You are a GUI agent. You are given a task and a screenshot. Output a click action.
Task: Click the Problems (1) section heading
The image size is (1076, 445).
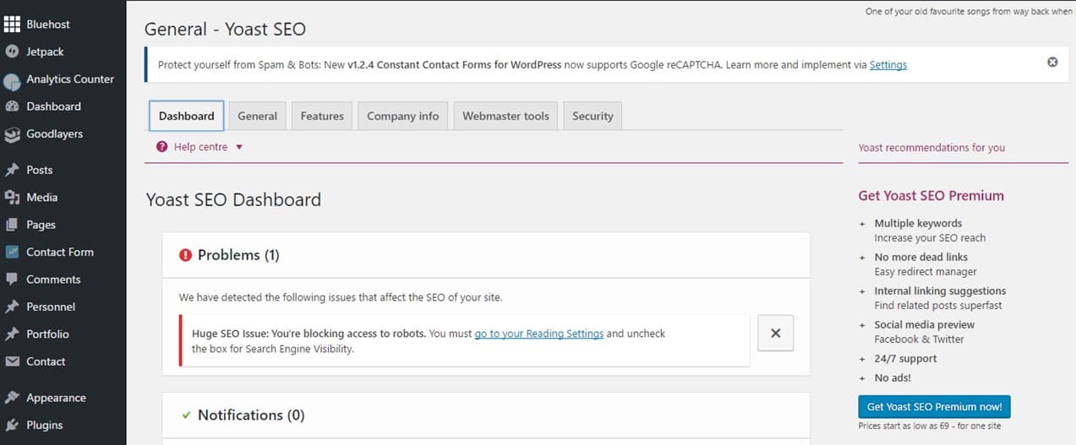(238, 255)
